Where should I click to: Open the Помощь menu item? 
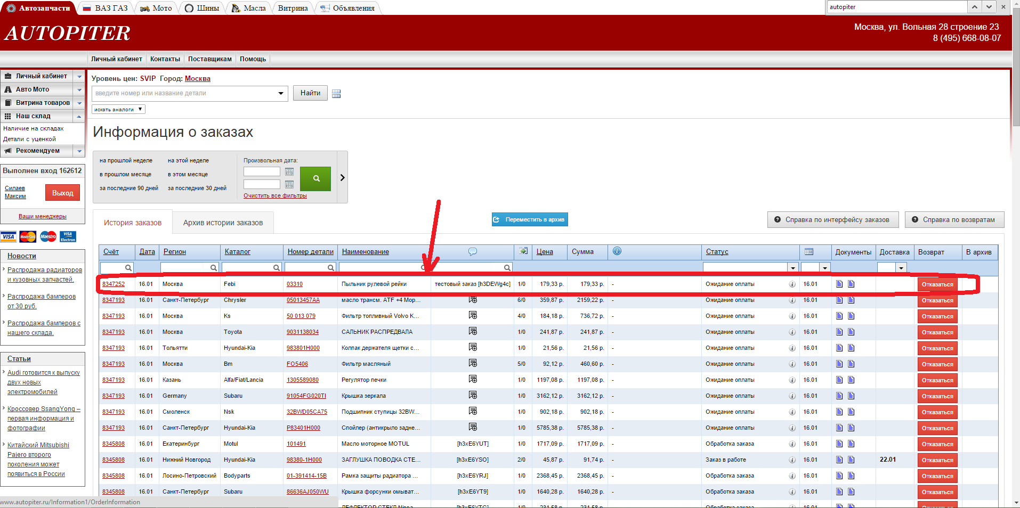tap(253, 59)
